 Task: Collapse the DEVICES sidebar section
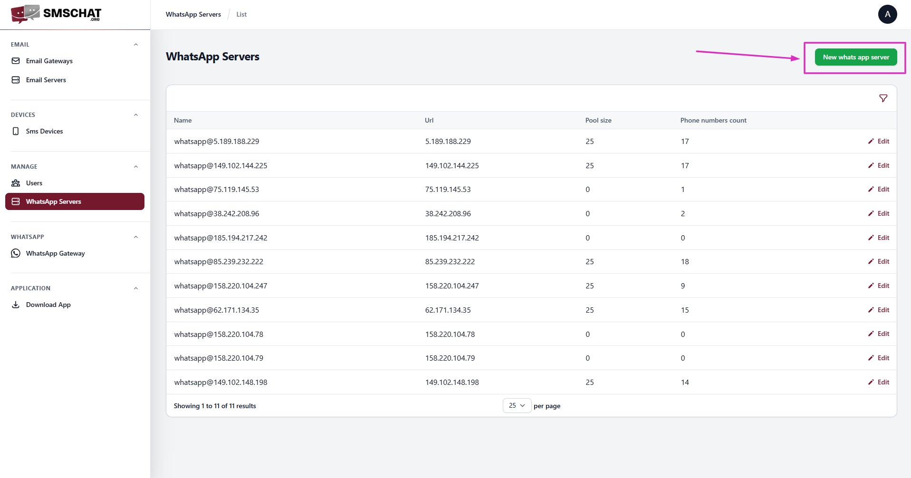click(x=136, y=115)
